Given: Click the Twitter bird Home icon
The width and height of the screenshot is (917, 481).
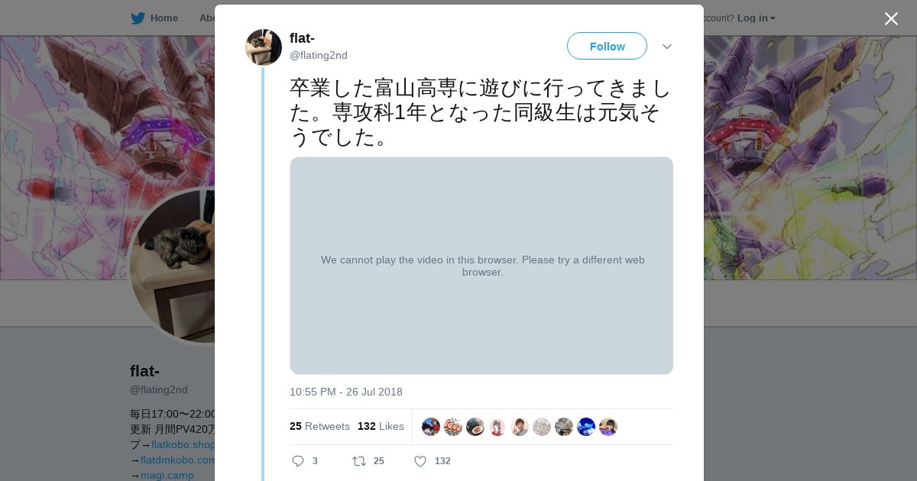Looking at the screenshot, I should pos(138,18).
